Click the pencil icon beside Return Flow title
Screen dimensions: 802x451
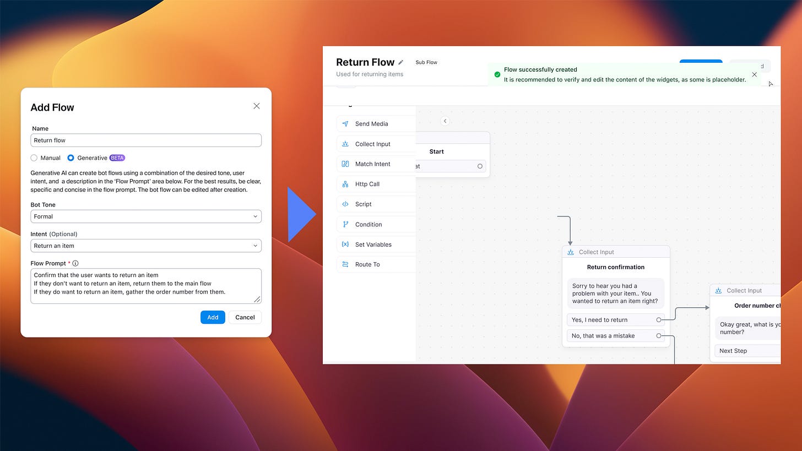pyautogui.click(x=400, y=62)
